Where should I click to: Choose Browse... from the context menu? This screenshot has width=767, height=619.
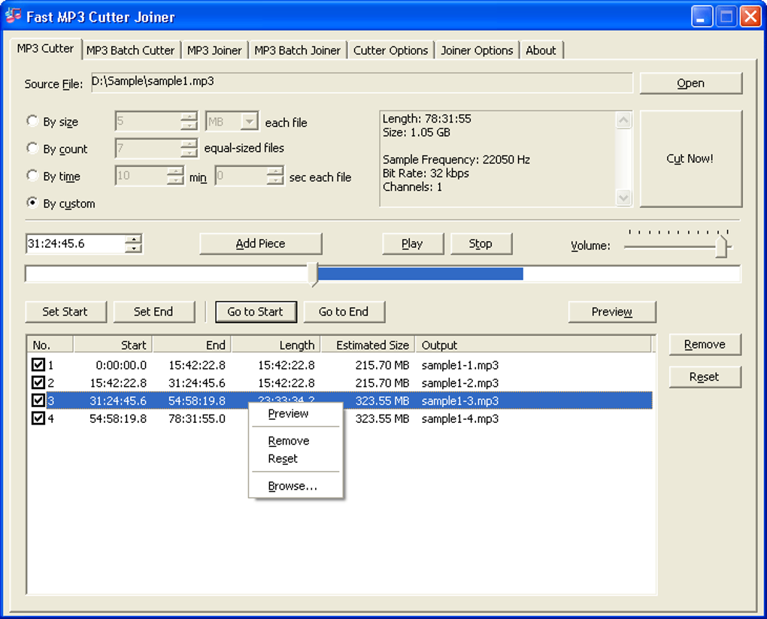pyautogui.click(x=296, y=486)
